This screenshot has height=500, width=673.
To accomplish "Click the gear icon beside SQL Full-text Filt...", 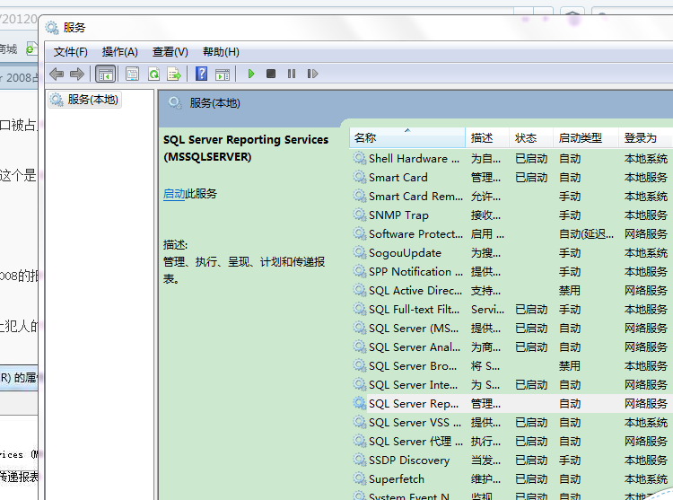I will (x=359, y=310).
